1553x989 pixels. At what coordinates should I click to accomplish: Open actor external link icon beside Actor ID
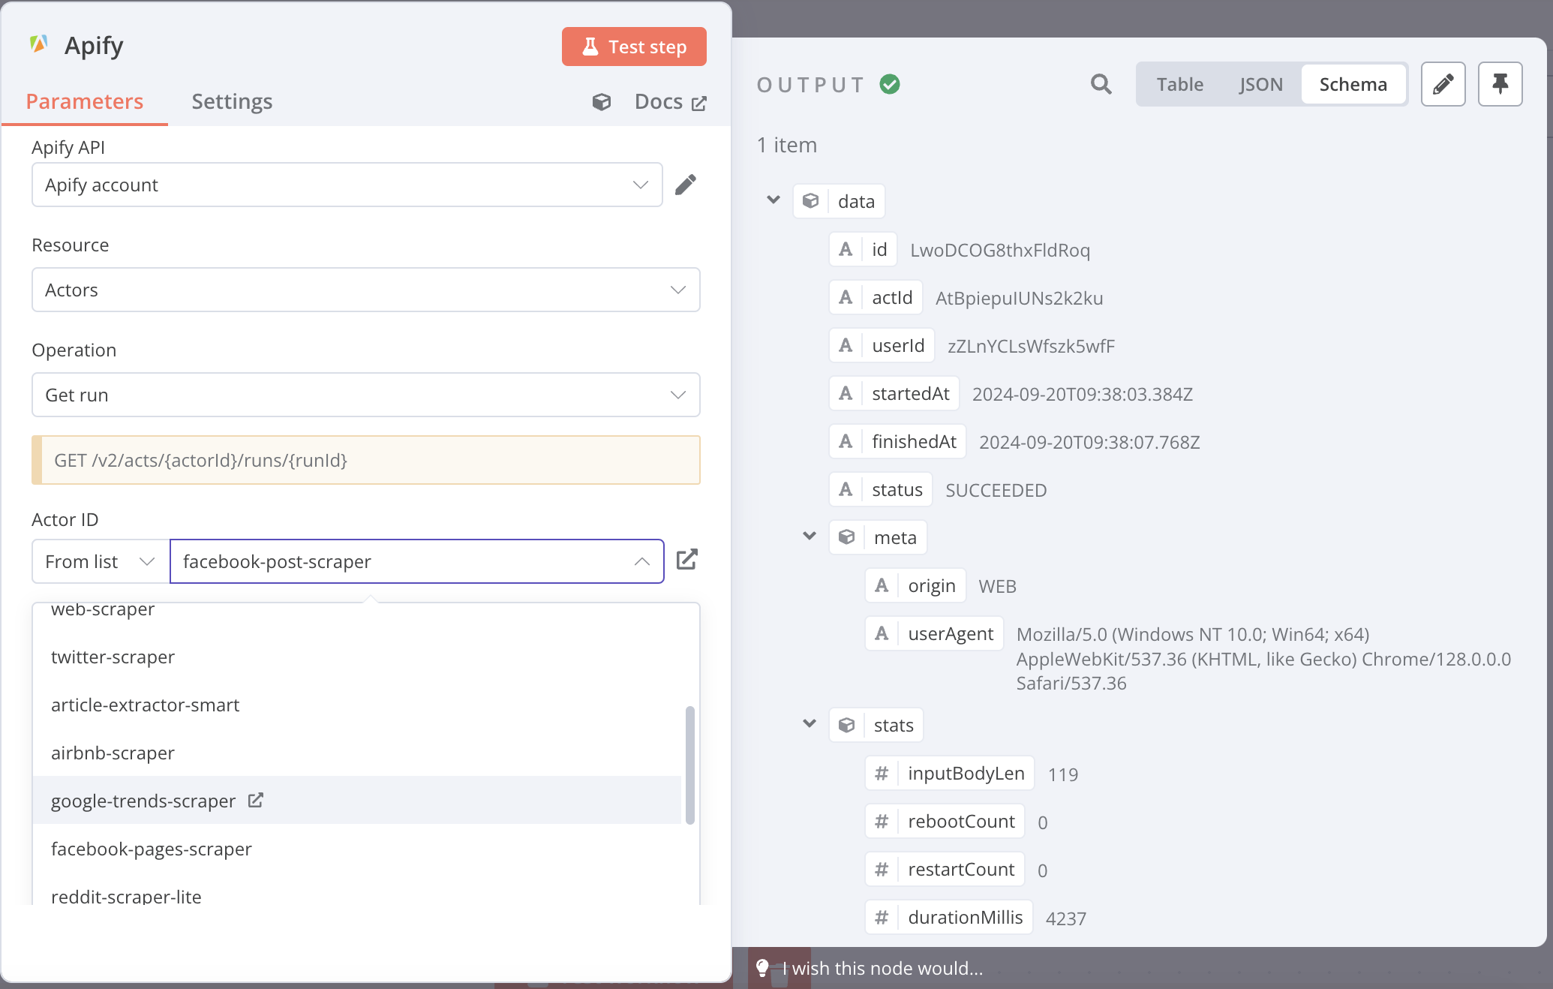click(x=686, y=560)
